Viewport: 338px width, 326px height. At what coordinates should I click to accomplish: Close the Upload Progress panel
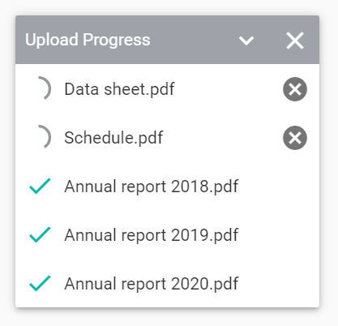[x=295, y=41]
